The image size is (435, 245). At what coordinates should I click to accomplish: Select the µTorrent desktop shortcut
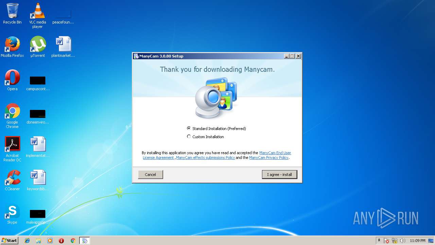(x=38, y=47)
